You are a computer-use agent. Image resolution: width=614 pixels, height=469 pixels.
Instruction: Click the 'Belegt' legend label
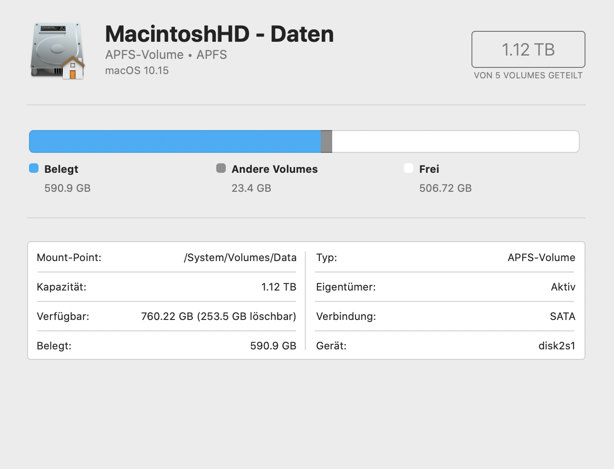(x=61, y=169)
